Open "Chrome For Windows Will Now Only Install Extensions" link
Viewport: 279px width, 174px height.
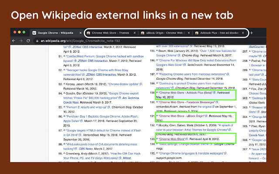tap(196, 63)
